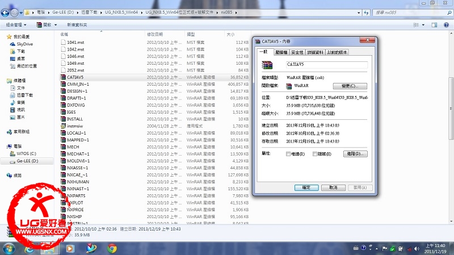The height and width of the screenshot is (255, 454).
Task: Select 視訊 library in the sidebar
Action: tap(21, 110)
